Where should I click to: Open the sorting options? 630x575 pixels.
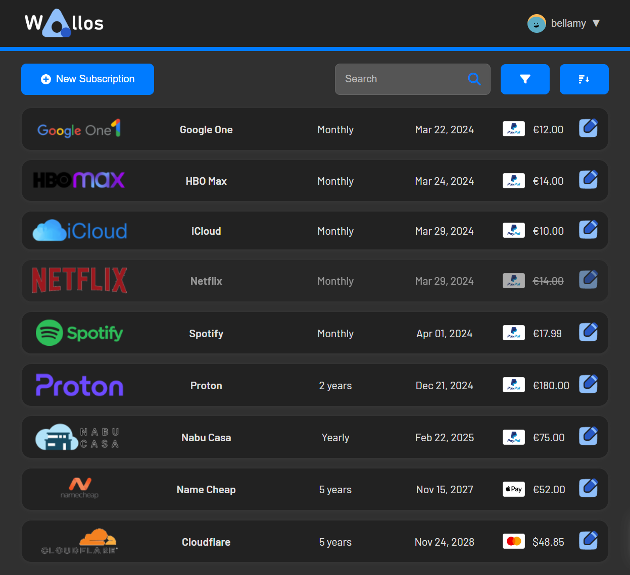pyautogui.click(x=584, y=79)
